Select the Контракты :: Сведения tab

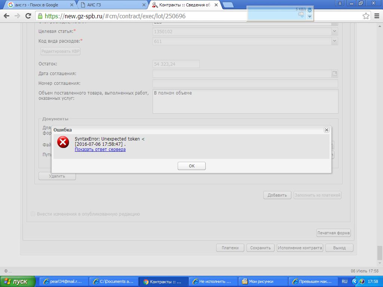(184, 5)
